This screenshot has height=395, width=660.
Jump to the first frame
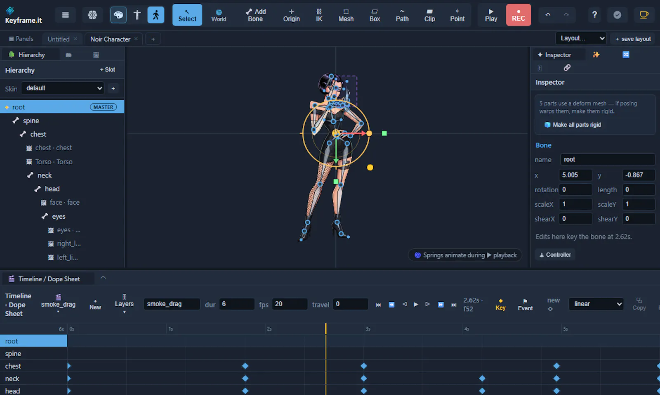pyautogui.click(x=378, y=305)
